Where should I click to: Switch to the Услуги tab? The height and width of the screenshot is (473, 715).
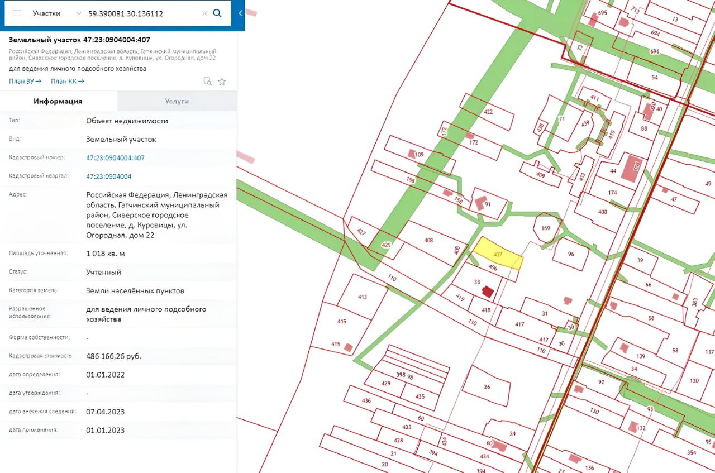tap(177, 101)
